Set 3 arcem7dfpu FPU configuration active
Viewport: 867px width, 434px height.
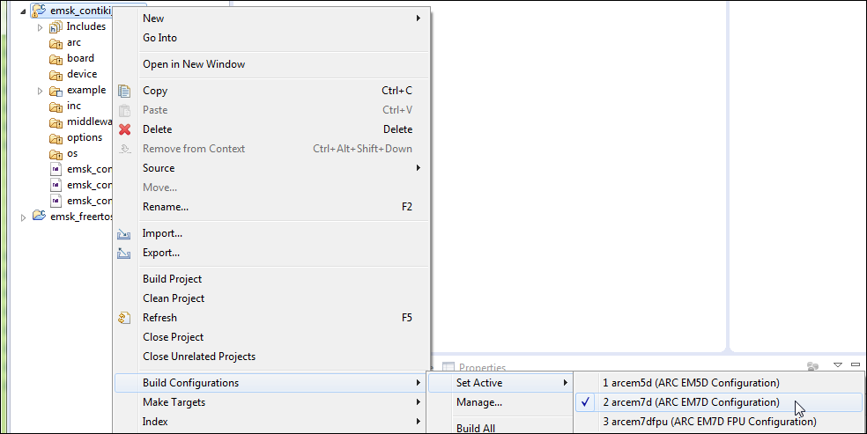click(718, 422)
